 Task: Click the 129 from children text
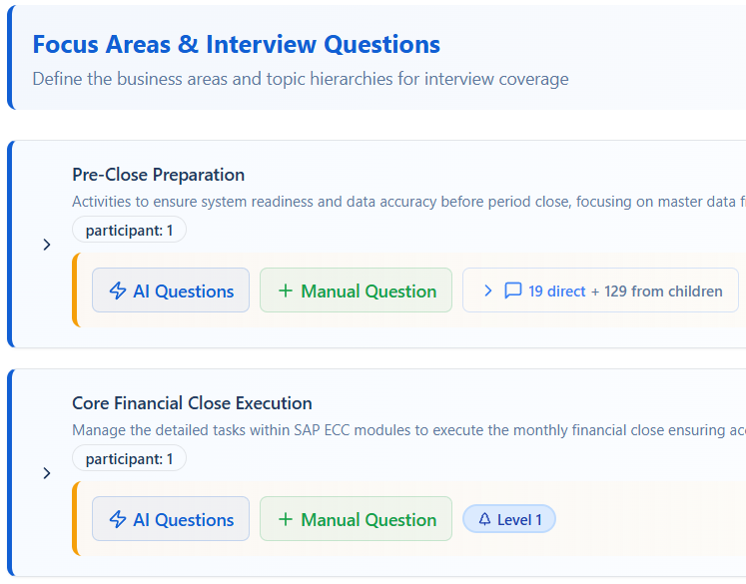(663, 292)
